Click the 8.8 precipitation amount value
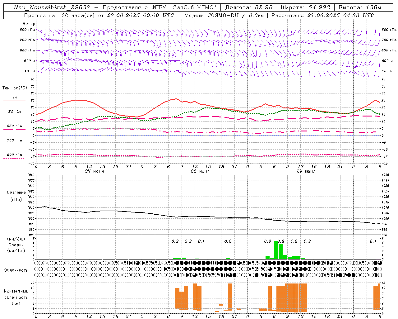Screen dimensions: 398x319 (281, 241)
